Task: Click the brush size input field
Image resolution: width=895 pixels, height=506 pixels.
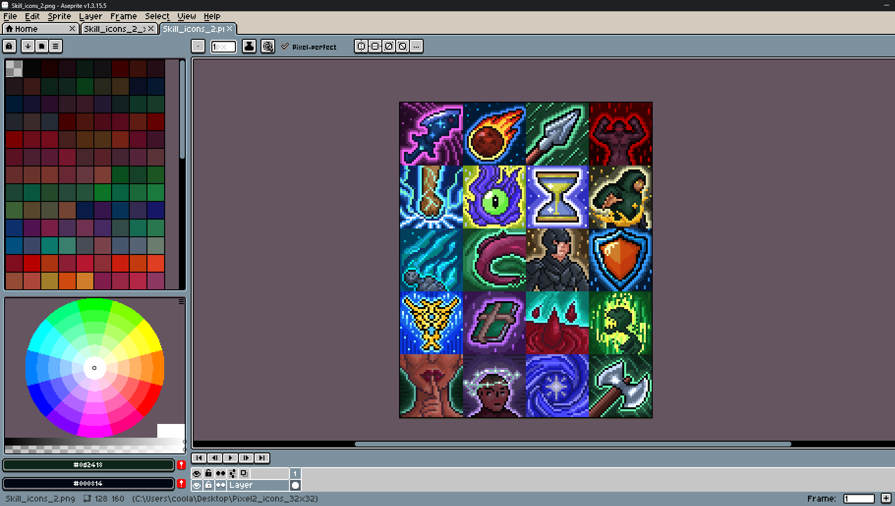Action: [x=223, y=46]
